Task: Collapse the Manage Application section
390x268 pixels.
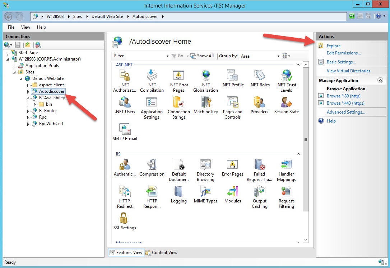Action: tap(380, 80)
